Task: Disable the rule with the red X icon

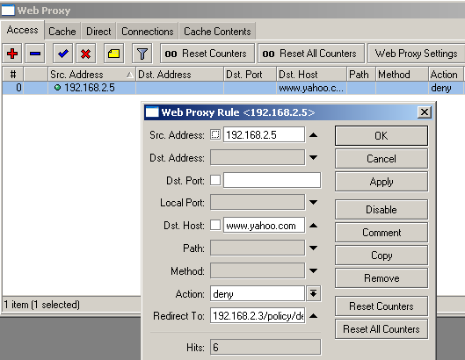Action: (86, 54)
